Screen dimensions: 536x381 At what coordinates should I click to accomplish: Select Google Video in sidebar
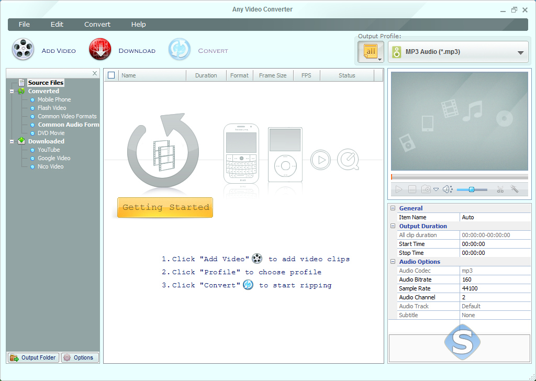[x=54, y=158]
